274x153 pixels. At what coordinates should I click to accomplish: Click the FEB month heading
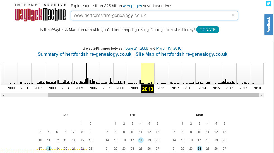point(132,115)
